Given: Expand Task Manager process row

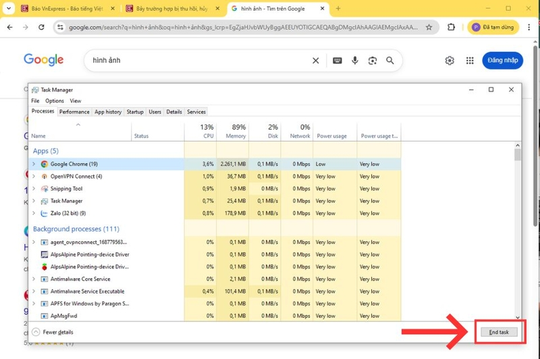Looking at the screenshot, I should pyautogui.click(x=34, y=201).
